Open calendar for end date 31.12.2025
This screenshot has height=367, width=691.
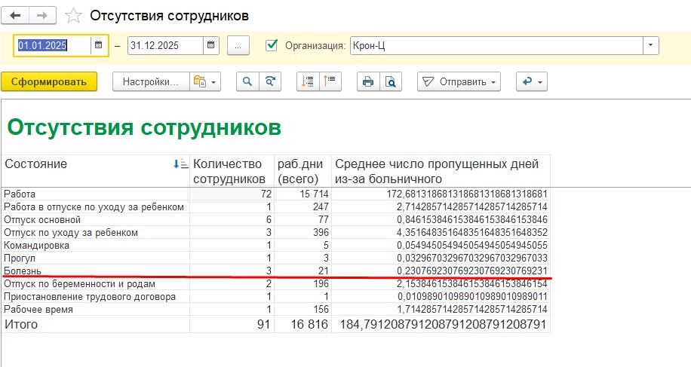(211, 45)
